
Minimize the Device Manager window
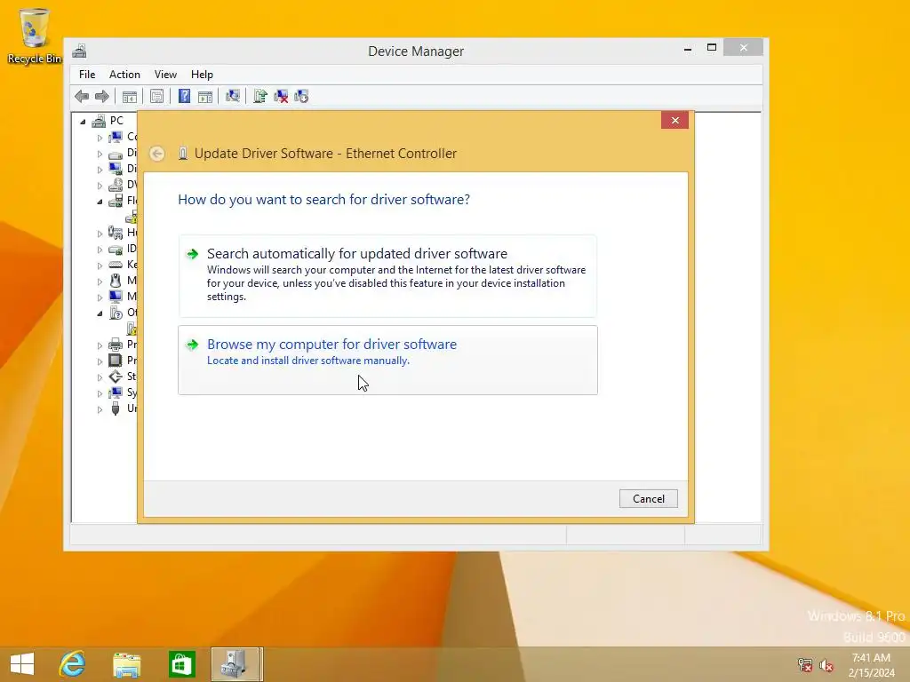tap(688, 48)
